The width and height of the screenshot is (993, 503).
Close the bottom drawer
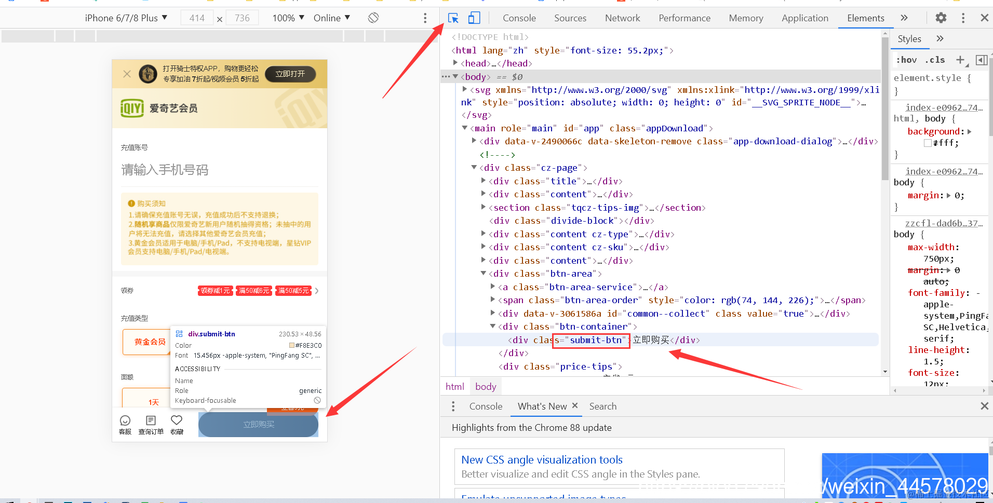[x=984, y=406]
